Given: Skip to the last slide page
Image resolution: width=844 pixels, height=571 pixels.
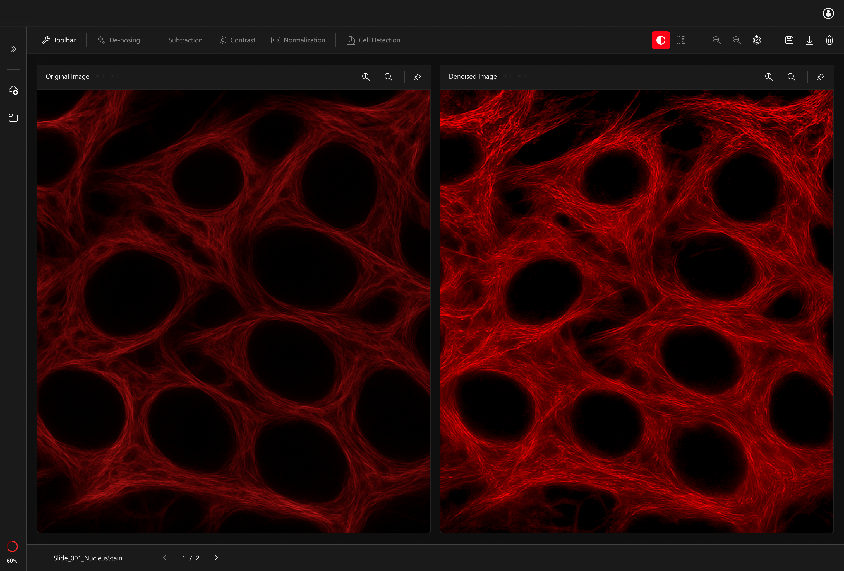Looking at the screenshot, I should coord(217,558).
